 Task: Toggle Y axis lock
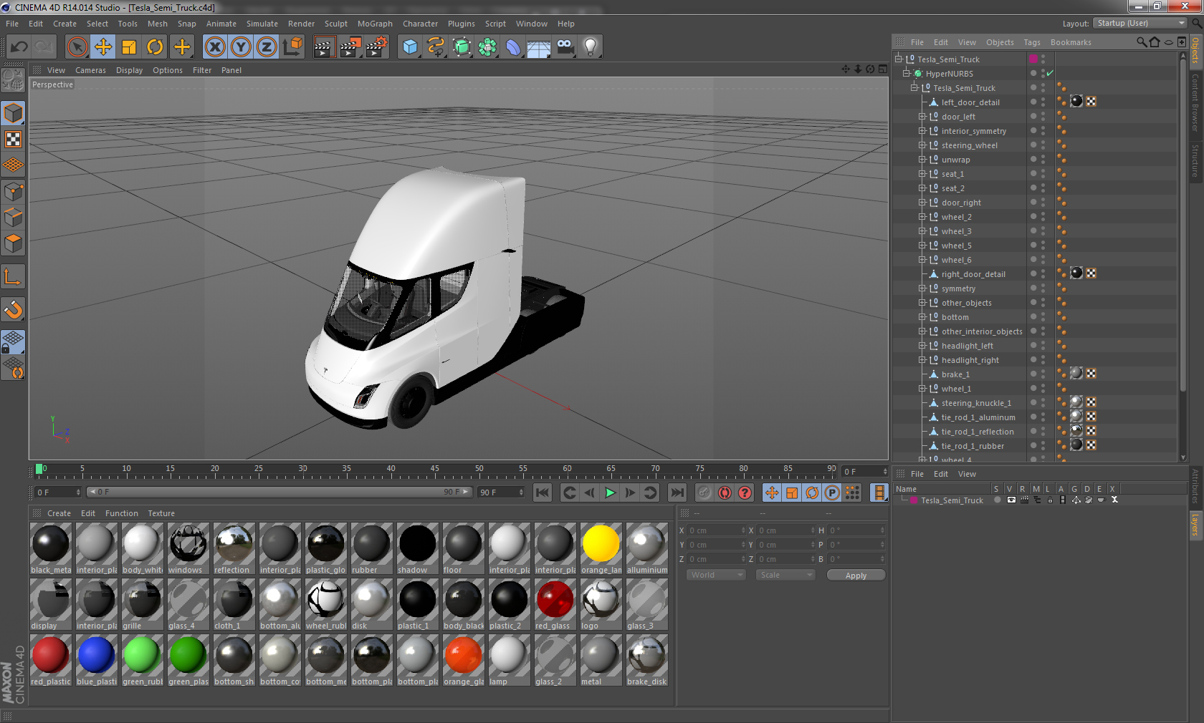coord(241,47)
